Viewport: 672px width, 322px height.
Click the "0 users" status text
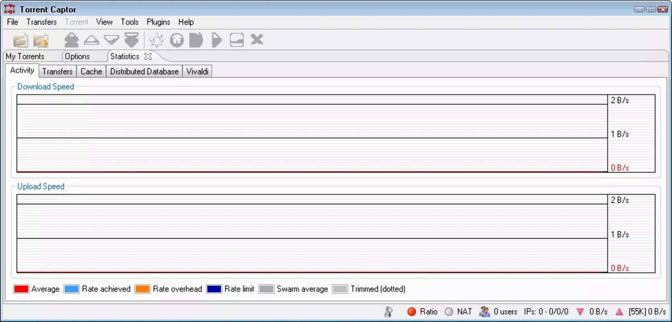click(x=506, y=312)
